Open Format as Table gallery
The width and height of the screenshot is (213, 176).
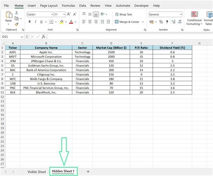209,18
